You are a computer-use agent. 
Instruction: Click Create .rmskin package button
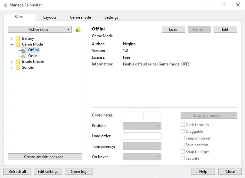coord(45,157)
